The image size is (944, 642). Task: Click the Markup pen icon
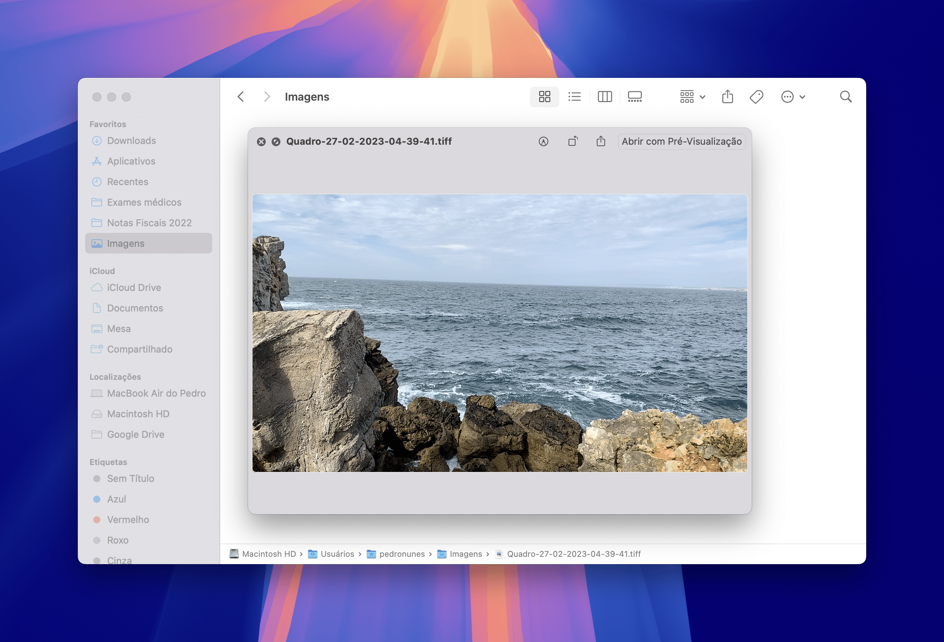[544, 141]
